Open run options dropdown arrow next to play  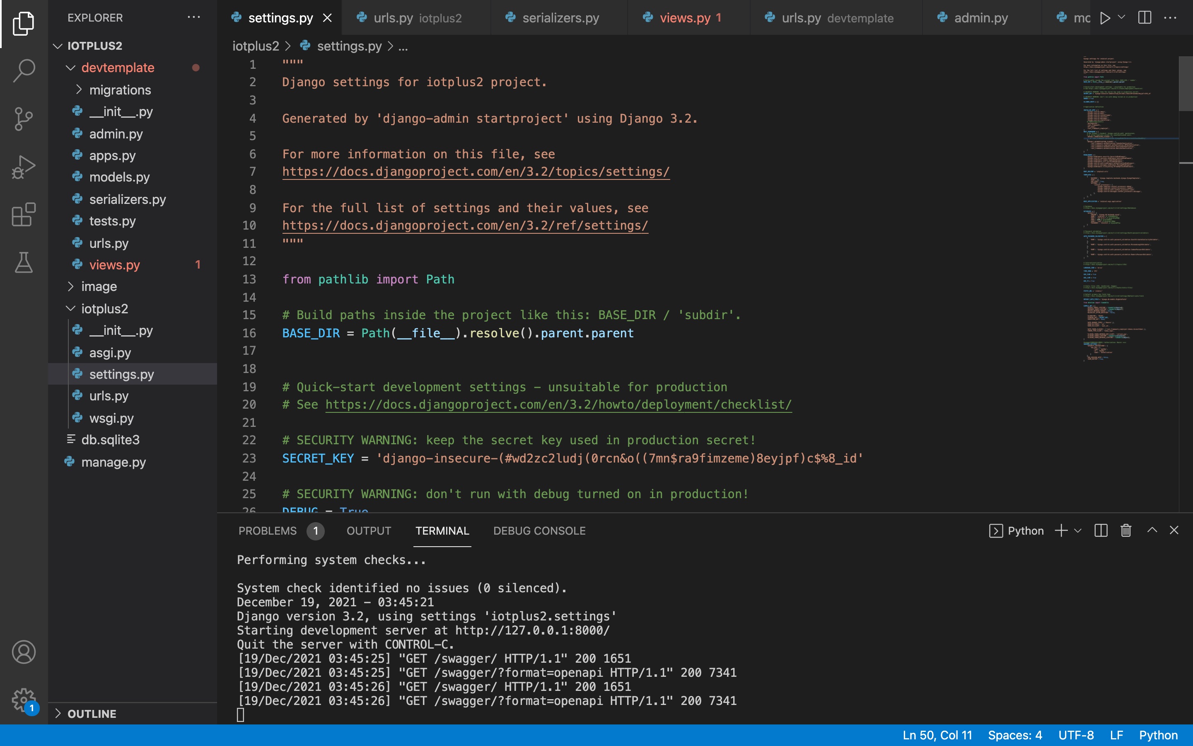pyautogui.click(x=1121, y=17)
